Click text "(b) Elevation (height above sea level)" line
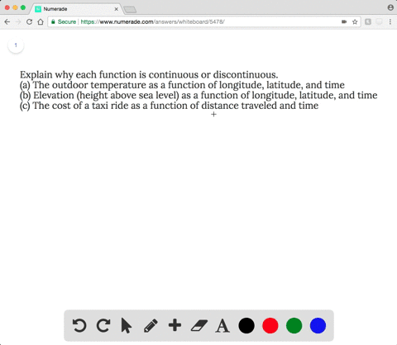The width and height of the screenshot is (397, 345). 198,95
